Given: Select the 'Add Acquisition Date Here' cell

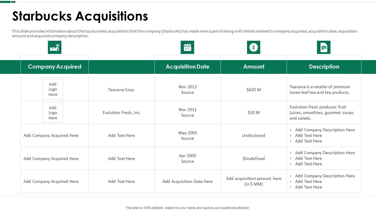Looking at the screenshot, I should coord(188,181).
